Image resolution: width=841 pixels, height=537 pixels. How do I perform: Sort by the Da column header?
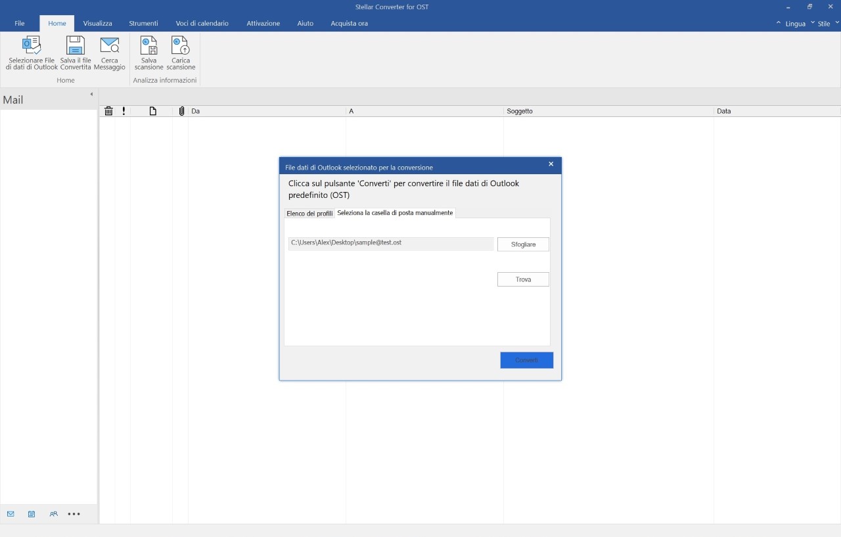click(x=267, y=111)
